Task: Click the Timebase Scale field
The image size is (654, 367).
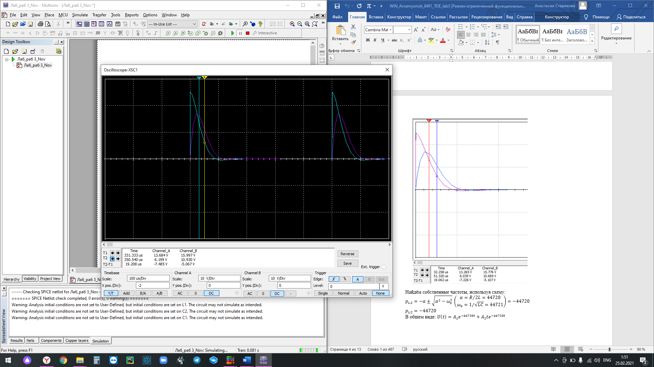Action: point(148,278)
